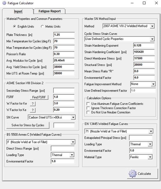Click the Find FSRF button
The height and width of the screenshot is (189, 161).
39,97
